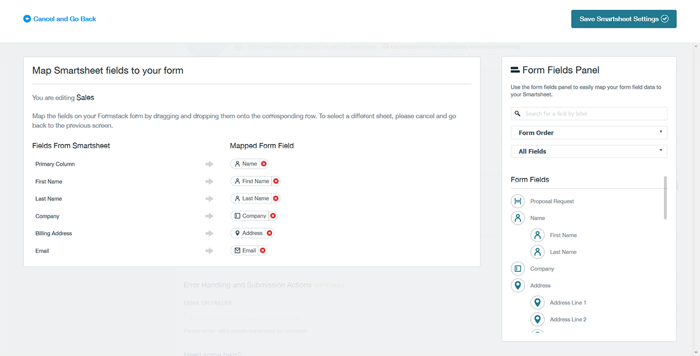Remove the Last Name mapped field
The width and height of the screenshot is (700, 356).
click(276, 198)
